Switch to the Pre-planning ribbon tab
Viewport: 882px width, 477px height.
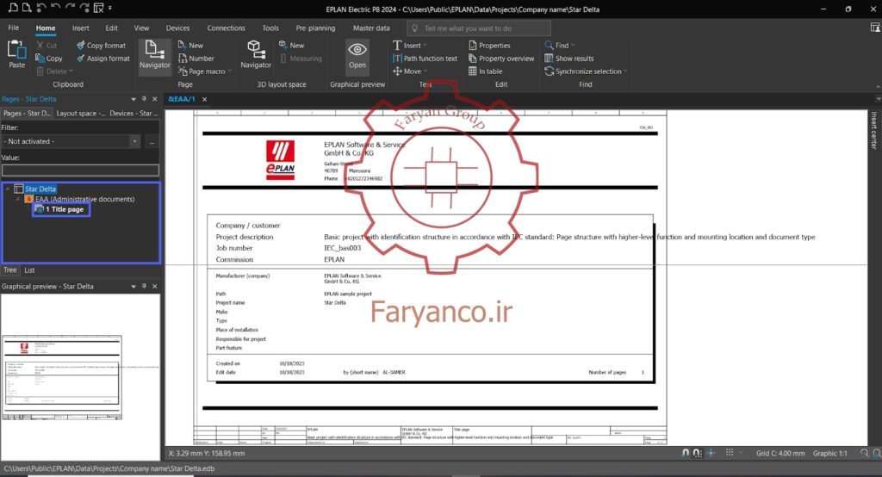(x=315, y=28)
